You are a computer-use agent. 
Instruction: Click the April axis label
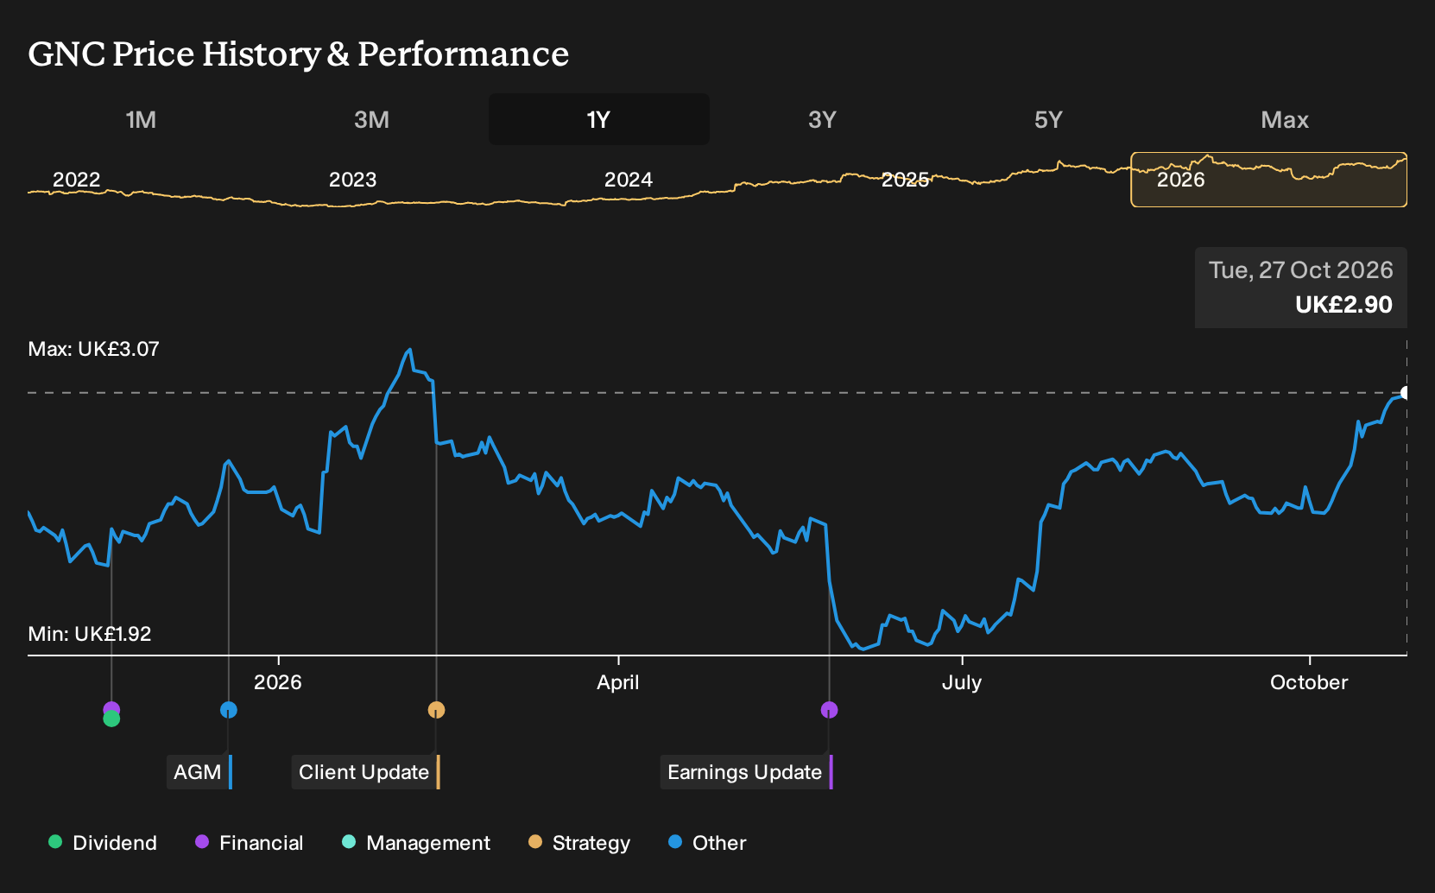618,682
